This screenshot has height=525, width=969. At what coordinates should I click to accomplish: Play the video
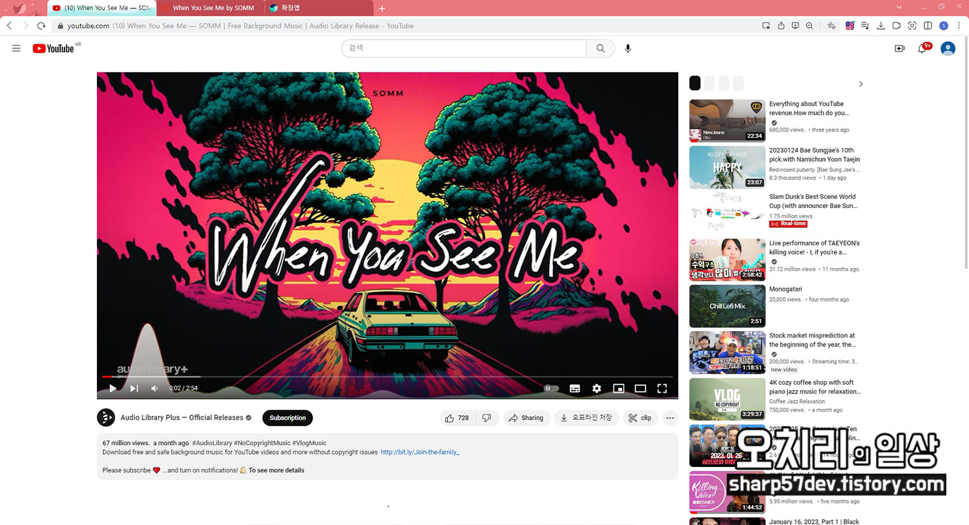pyautogui.click(x=113, y=388)
